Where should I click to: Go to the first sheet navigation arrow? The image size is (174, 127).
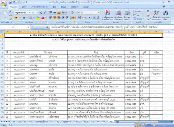tap(1, 122)
